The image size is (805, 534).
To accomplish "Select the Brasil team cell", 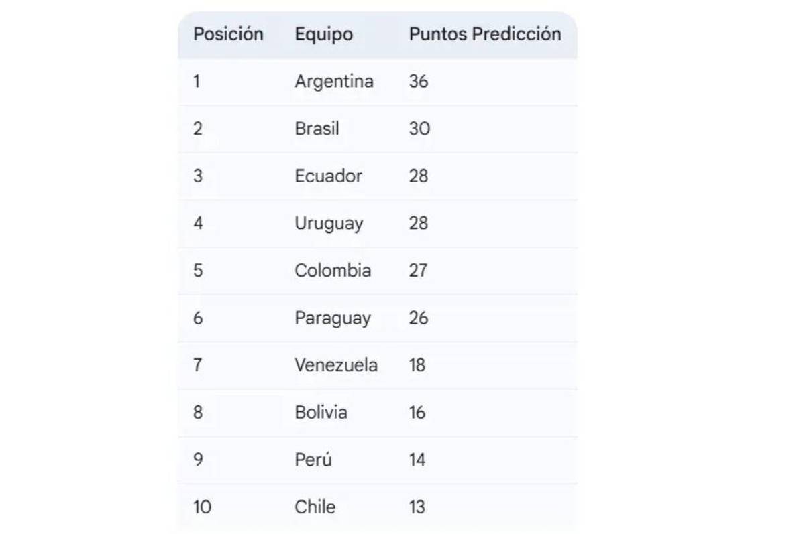I will coord(317,129).
